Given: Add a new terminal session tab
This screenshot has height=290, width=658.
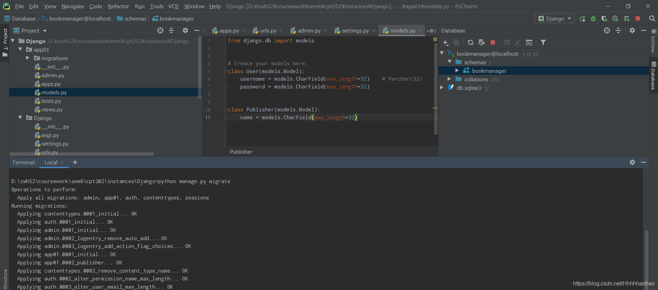Looking at the screenshot, I should coord(75,162).
